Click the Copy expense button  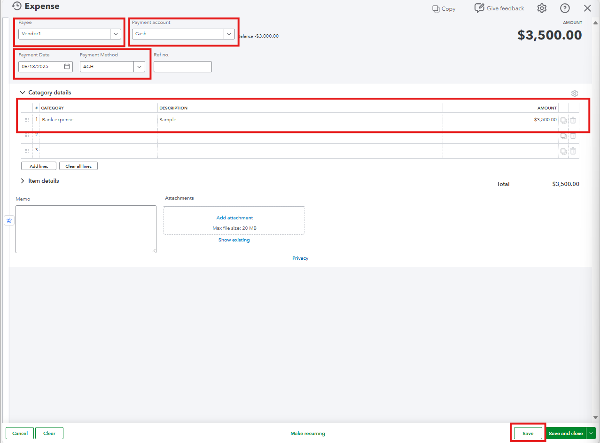click(444, 8)
